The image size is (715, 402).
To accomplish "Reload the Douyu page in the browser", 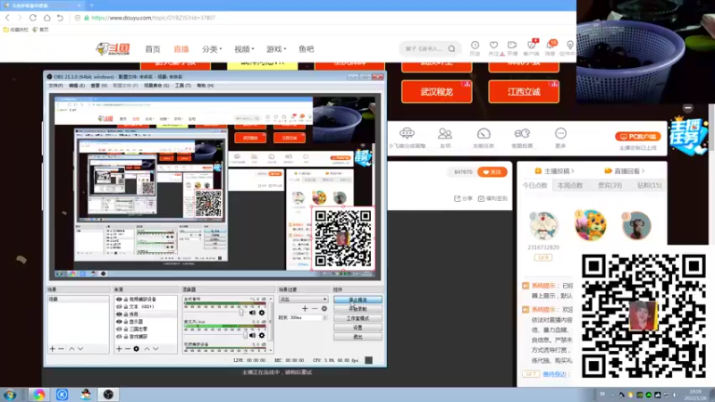I will pos(33,18).
